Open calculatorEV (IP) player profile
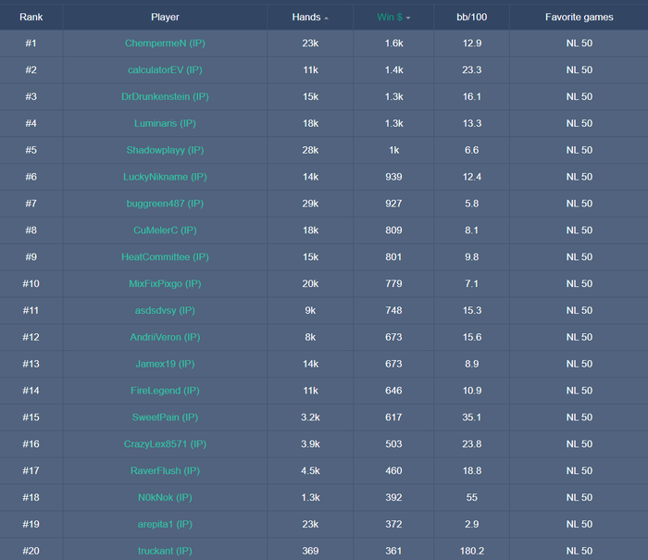The height and width of the screenshot is (560, 648). click(165, 69)
